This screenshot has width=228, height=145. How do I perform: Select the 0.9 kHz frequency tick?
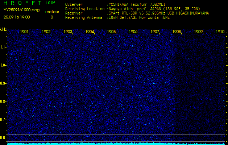coord(3,83)
